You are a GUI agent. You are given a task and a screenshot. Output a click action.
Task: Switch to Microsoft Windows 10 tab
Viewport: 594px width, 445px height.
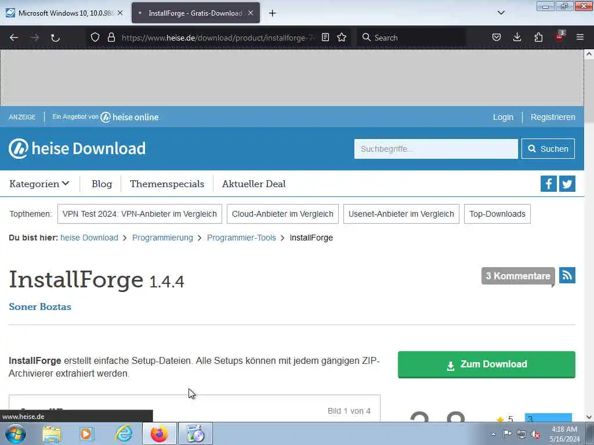point(64,13)
